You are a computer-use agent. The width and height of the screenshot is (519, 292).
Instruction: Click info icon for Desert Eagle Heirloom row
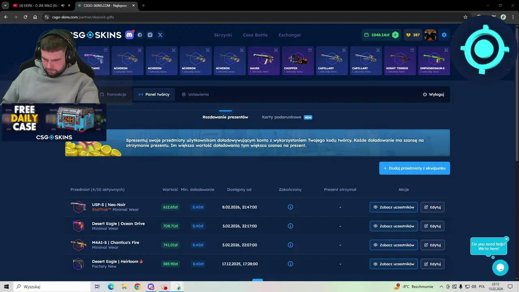coord(290,264)
